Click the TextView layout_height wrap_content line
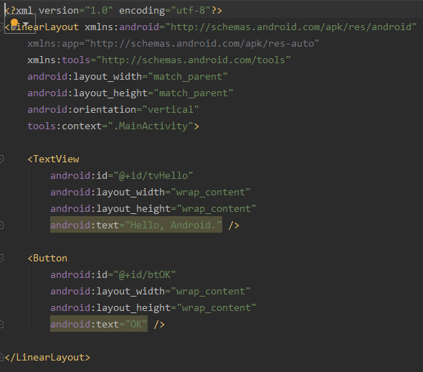Screen dimensions: 423x372 153,209
